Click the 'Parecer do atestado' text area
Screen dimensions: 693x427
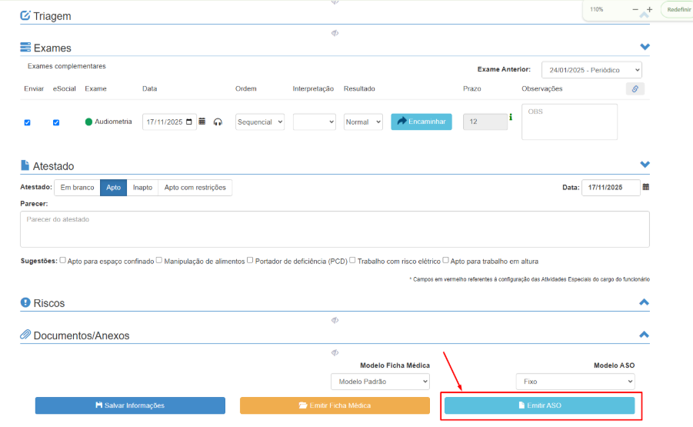click(335, 229)
